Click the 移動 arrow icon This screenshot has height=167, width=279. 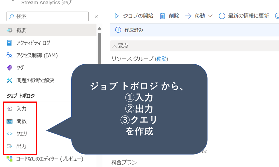(188, 16)
